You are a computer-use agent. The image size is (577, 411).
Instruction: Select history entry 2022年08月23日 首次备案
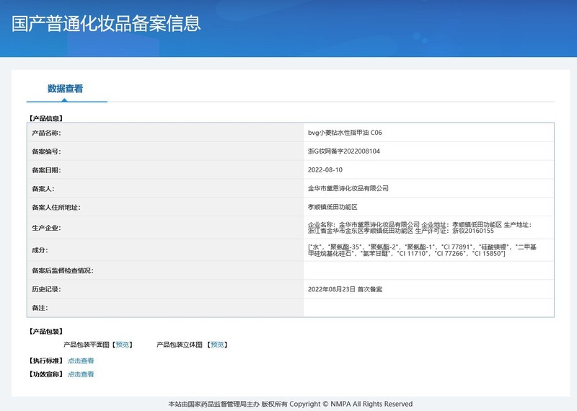pyautogui.click(x=345, y=289)
